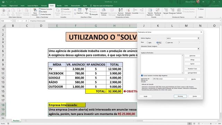Click column header G
The image size is (222, 125).
[96, 26]
